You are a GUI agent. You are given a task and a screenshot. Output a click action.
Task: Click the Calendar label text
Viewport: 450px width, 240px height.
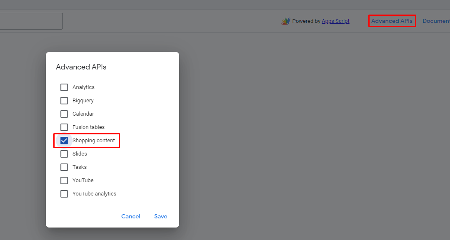(x=83, y=114)
